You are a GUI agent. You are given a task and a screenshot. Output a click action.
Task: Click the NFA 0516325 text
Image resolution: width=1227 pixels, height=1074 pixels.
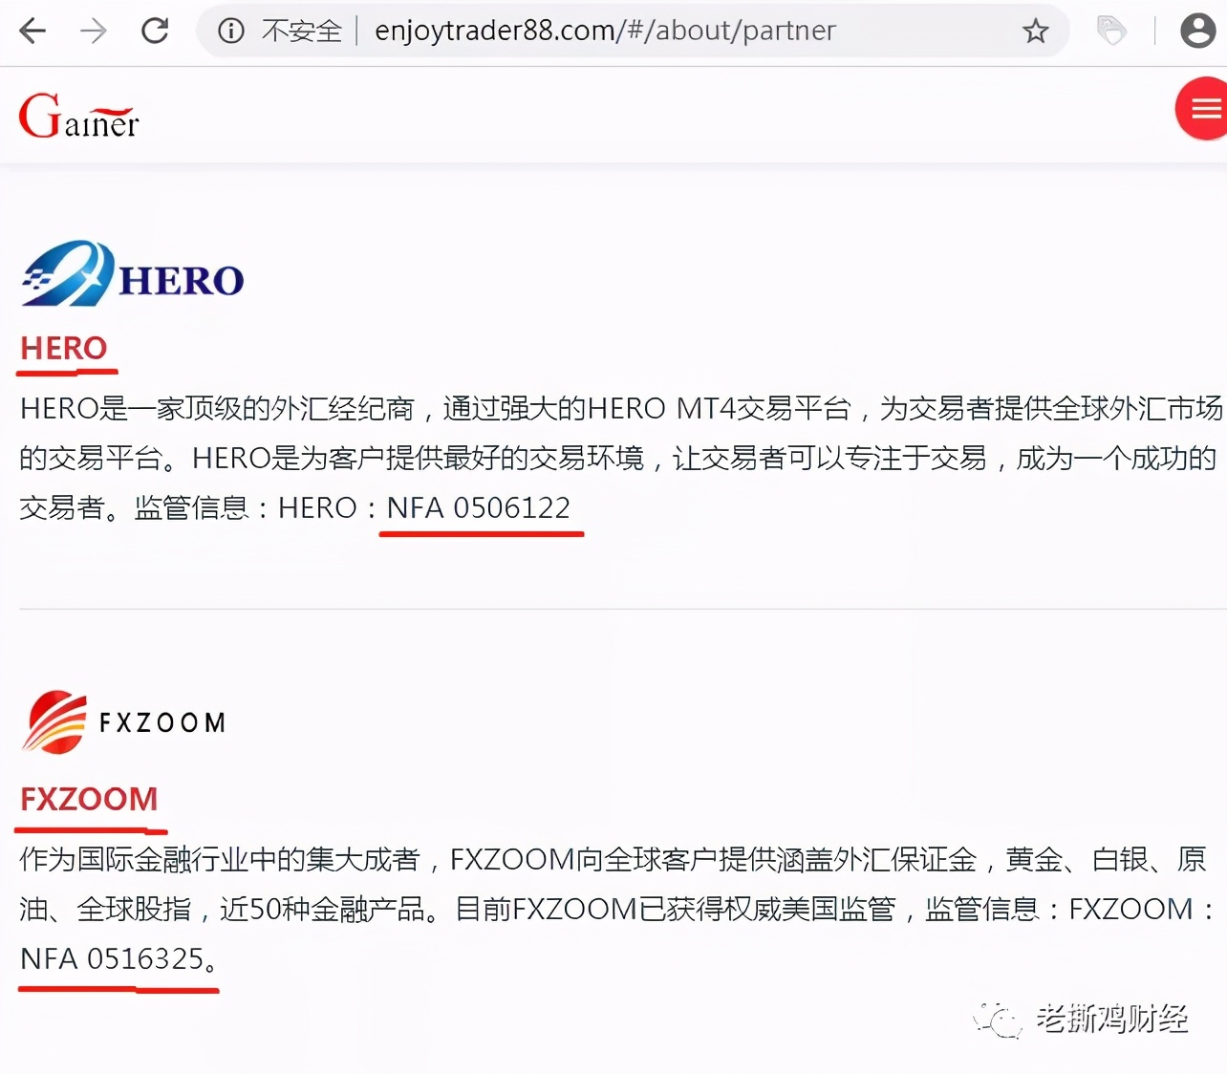(113, 958)
